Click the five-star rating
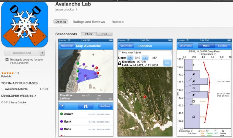The height and width of the screenshot is (138, 233). pos(7,73)
